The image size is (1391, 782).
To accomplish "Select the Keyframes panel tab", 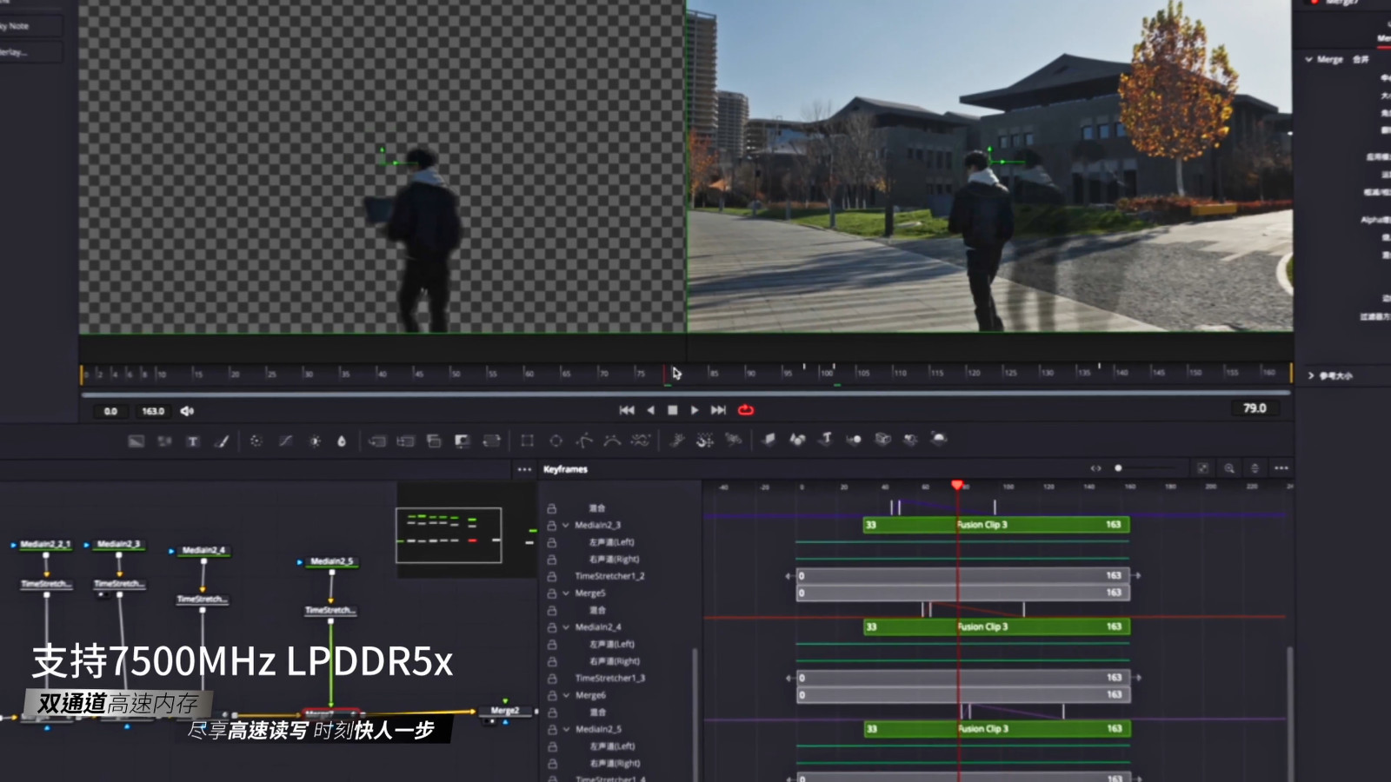I will tap(566, 469).
